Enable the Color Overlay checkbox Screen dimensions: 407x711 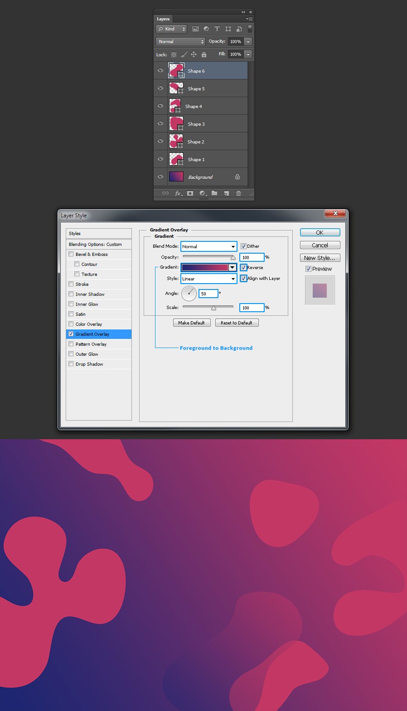pyautogui.click(x=71, y=324)
